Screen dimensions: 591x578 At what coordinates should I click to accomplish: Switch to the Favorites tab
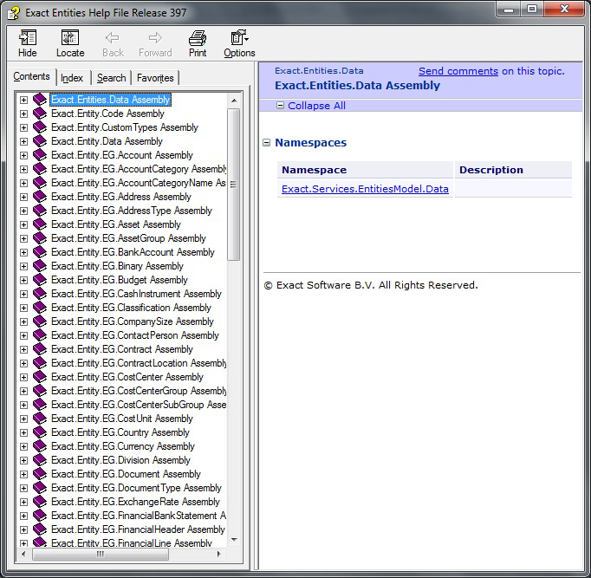[155, 78]
